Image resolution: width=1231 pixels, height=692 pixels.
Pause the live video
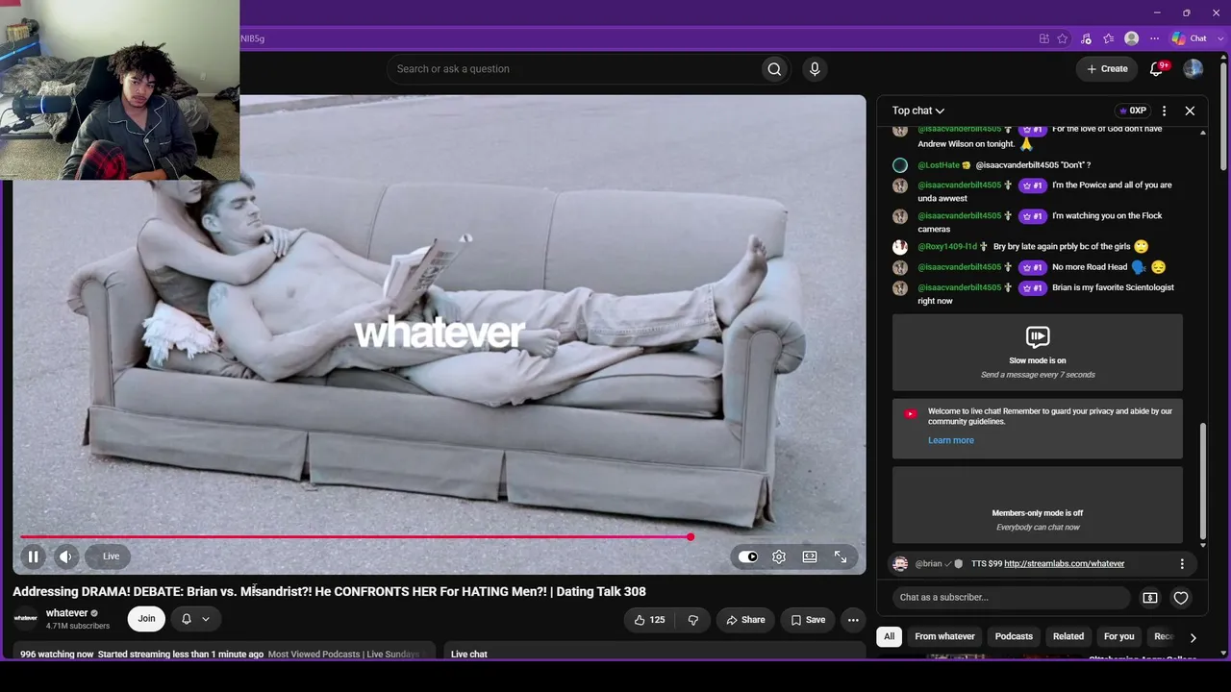33,556
